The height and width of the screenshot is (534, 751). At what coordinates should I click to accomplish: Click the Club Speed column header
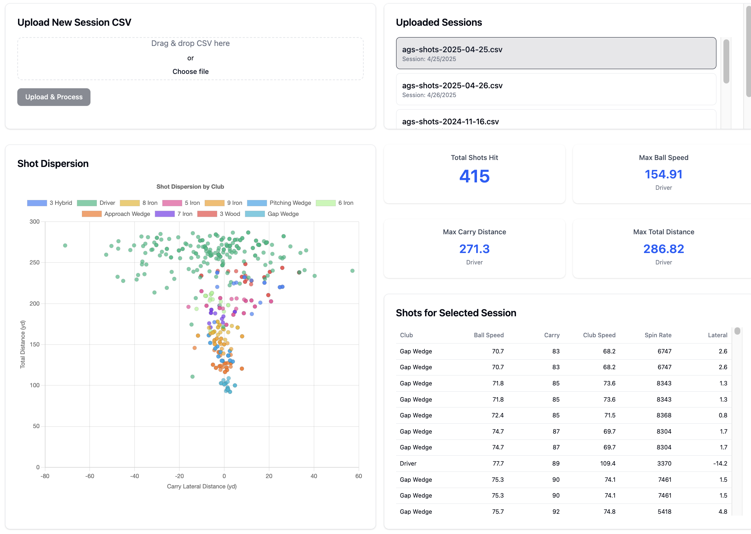click(599, 335)
